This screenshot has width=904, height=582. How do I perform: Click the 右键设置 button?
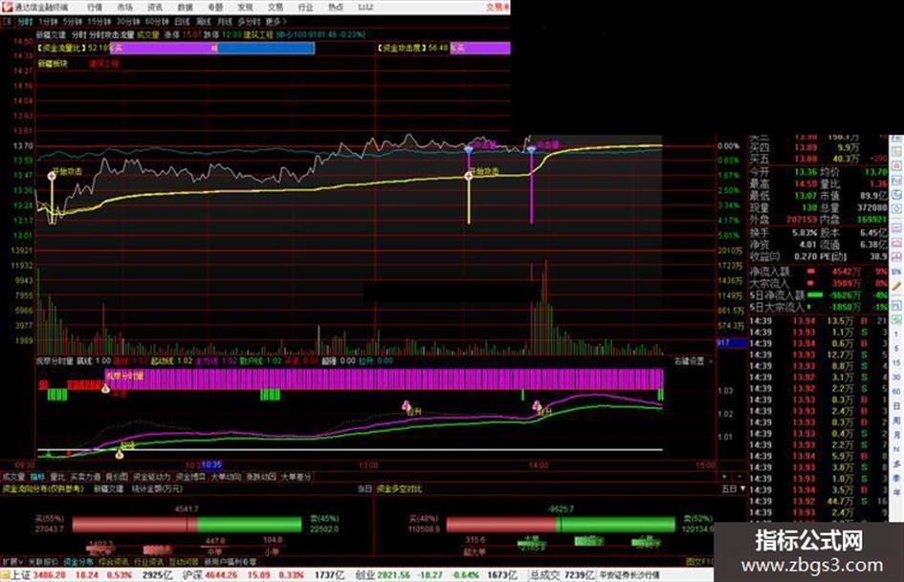[689, 360]
